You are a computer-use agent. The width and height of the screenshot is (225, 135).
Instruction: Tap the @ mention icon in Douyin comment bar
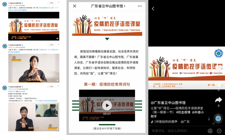coord(210,131)
